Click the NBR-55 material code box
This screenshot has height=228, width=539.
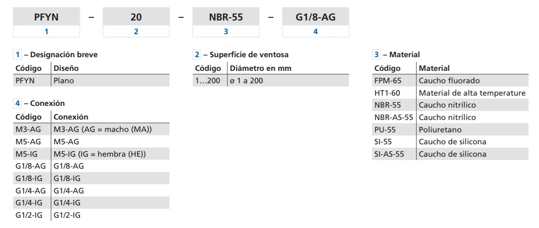pos(226,17)
